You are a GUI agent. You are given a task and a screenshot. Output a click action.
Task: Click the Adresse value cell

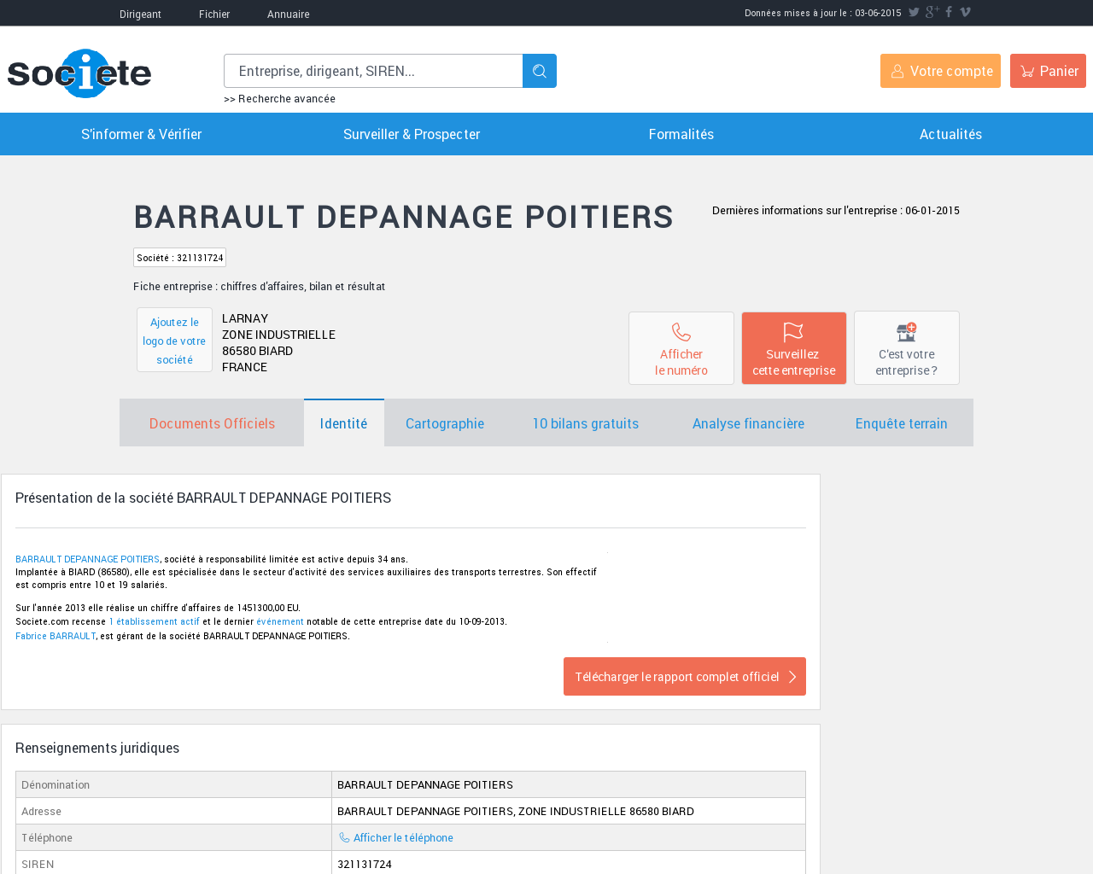pyautogui.click(x=569, y=811)
